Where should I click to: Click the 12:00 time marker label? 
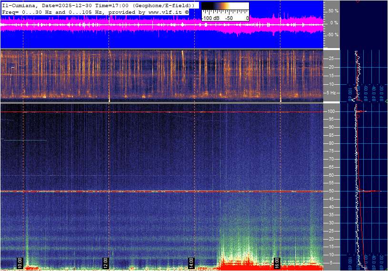coord(106,262)
